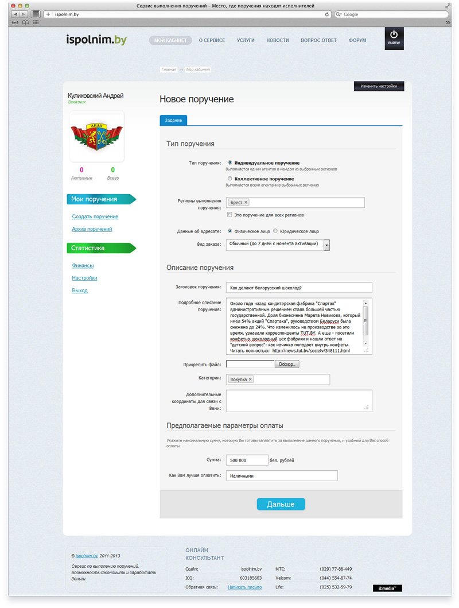Click the power logout icon
Screen dimensions: 459x608
pyautogui.click(x=394, y=35)
